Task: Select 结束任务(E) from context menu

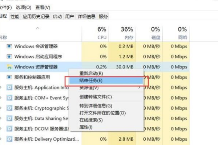Action: click(91, 80)
